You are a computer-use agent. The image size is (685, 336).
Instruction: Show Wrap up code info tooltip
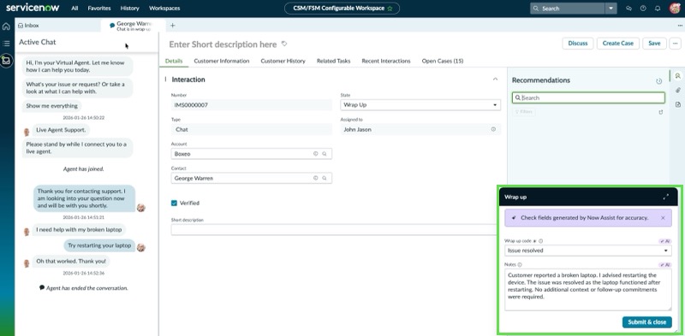[x=541, y=241]
